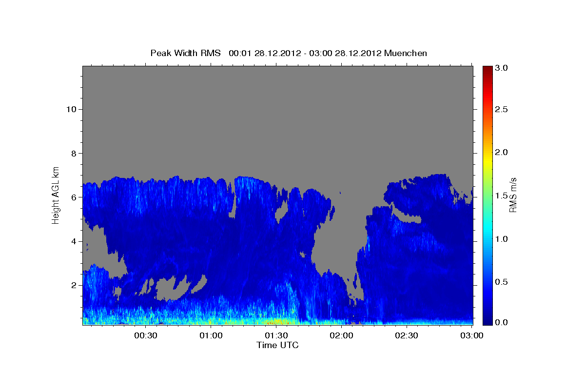Click the 03:00 time axis label
The image size is (585, 390).
pos(472,336)
